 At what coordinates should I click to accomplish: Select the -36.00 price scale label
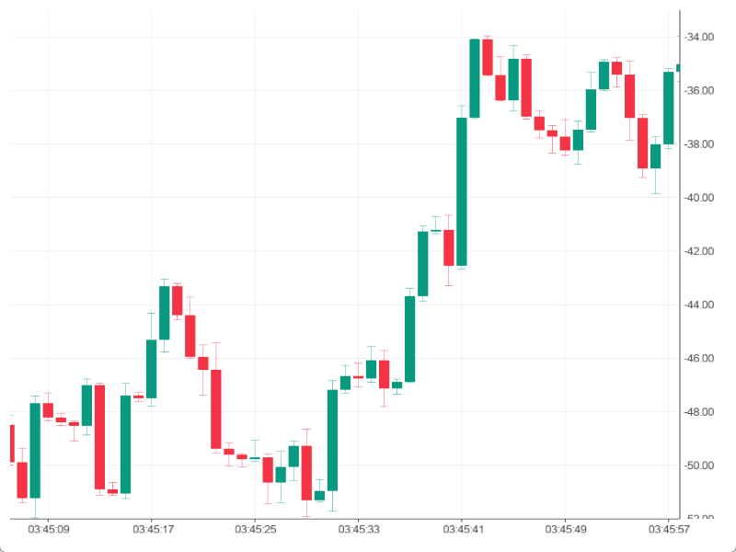click(x=698, y=90)
